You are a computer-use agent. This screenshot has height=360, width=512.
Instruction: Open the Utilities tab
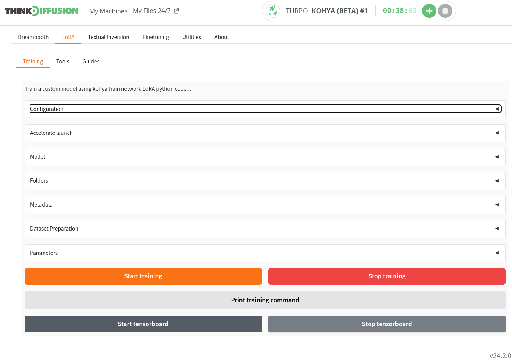coord(192,37)
